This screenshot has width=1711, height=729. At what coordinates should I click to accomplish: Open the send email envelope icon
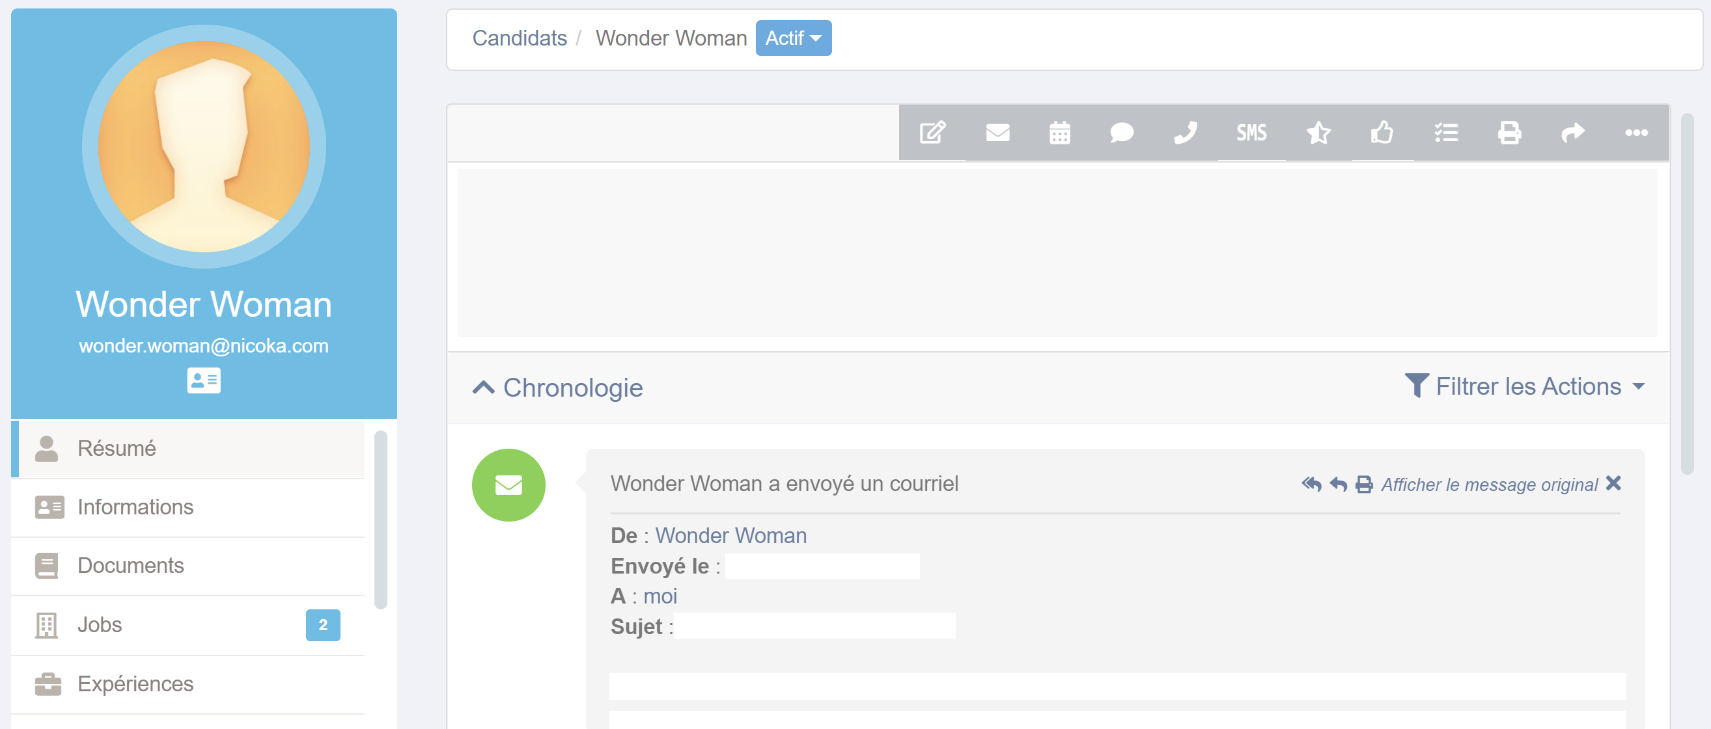coord(997,133)
